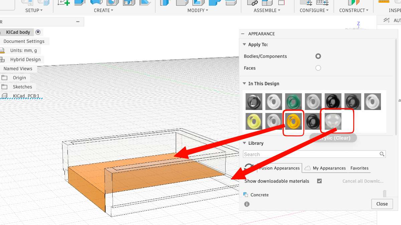The height and width of the screenshot is (225, 401).
Task: Choose the white swatch left of the green one
Action: [274, 102]
